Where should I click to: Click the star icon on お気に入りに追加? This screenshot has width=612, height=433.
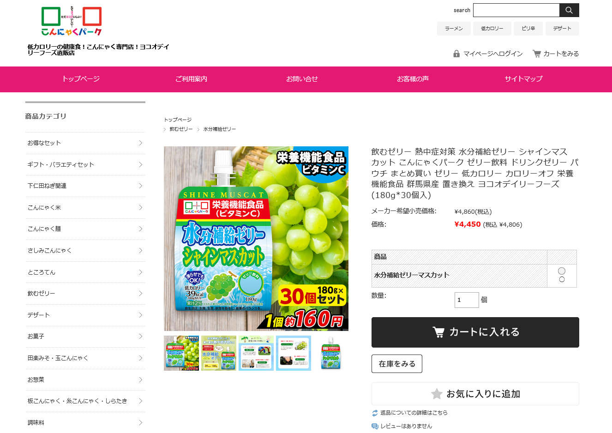[436, 394]
